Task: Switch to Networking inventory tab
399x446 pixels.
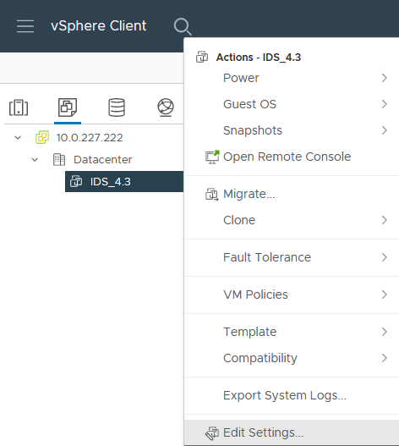Action: [166, 107]
